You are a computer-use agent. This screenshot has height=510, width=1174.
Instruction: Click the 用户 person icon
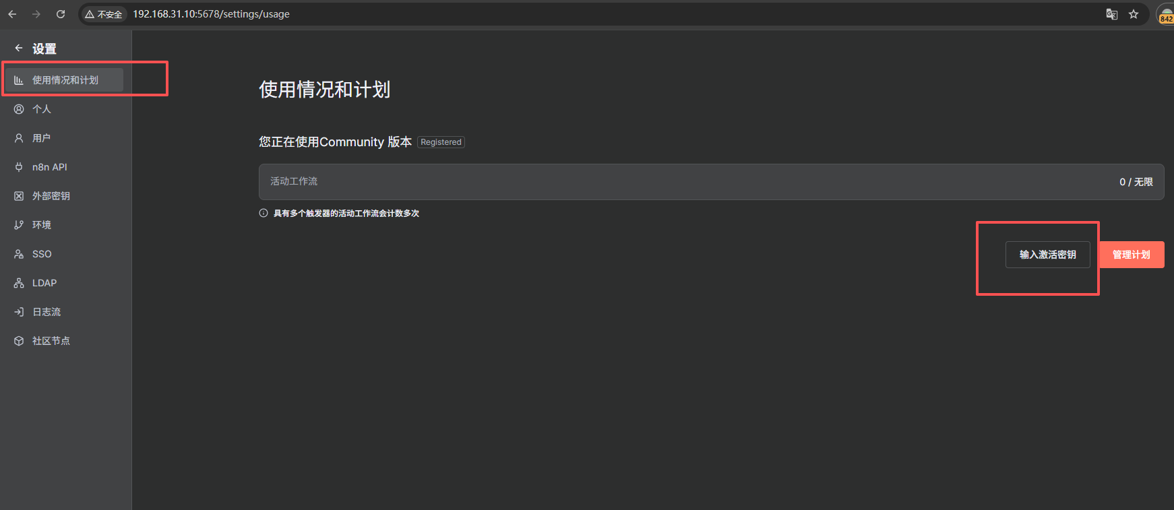click(x=19, y=138)
